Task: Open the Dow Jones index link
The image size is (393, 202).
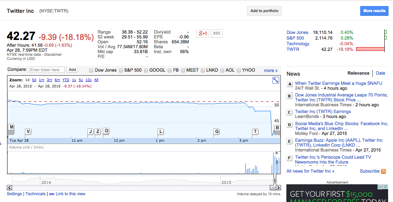Action: [x=298, y=32]
